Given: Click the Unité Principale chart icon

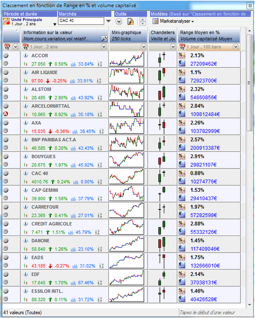Looking at the screenshot, I should tap(6, 21).
